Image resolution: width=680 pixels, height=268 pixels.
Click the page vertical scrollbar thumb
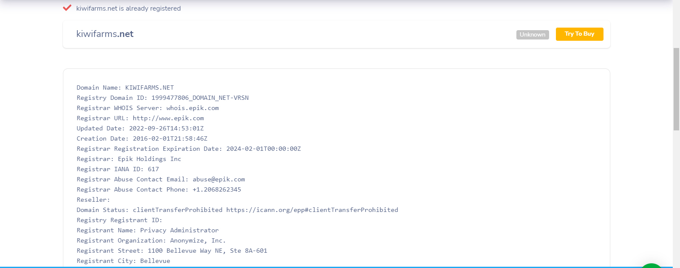point(676,89)
